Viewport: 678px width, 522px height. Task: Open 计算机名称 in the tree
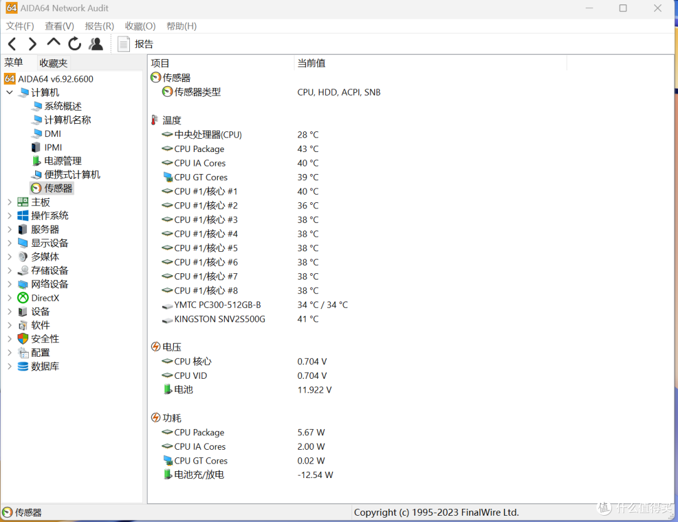point(62,120)
